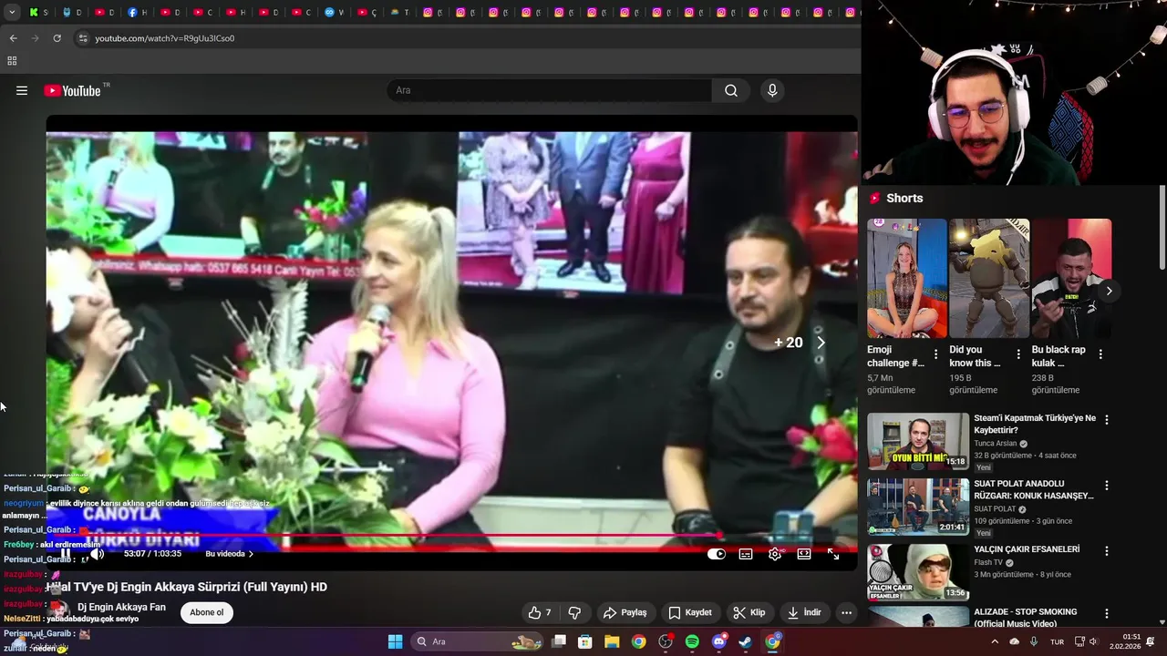The height and width of the screenshot is (656, 1167).
Task: Mute the video using the speaker icon
Action: click(97, 554)
